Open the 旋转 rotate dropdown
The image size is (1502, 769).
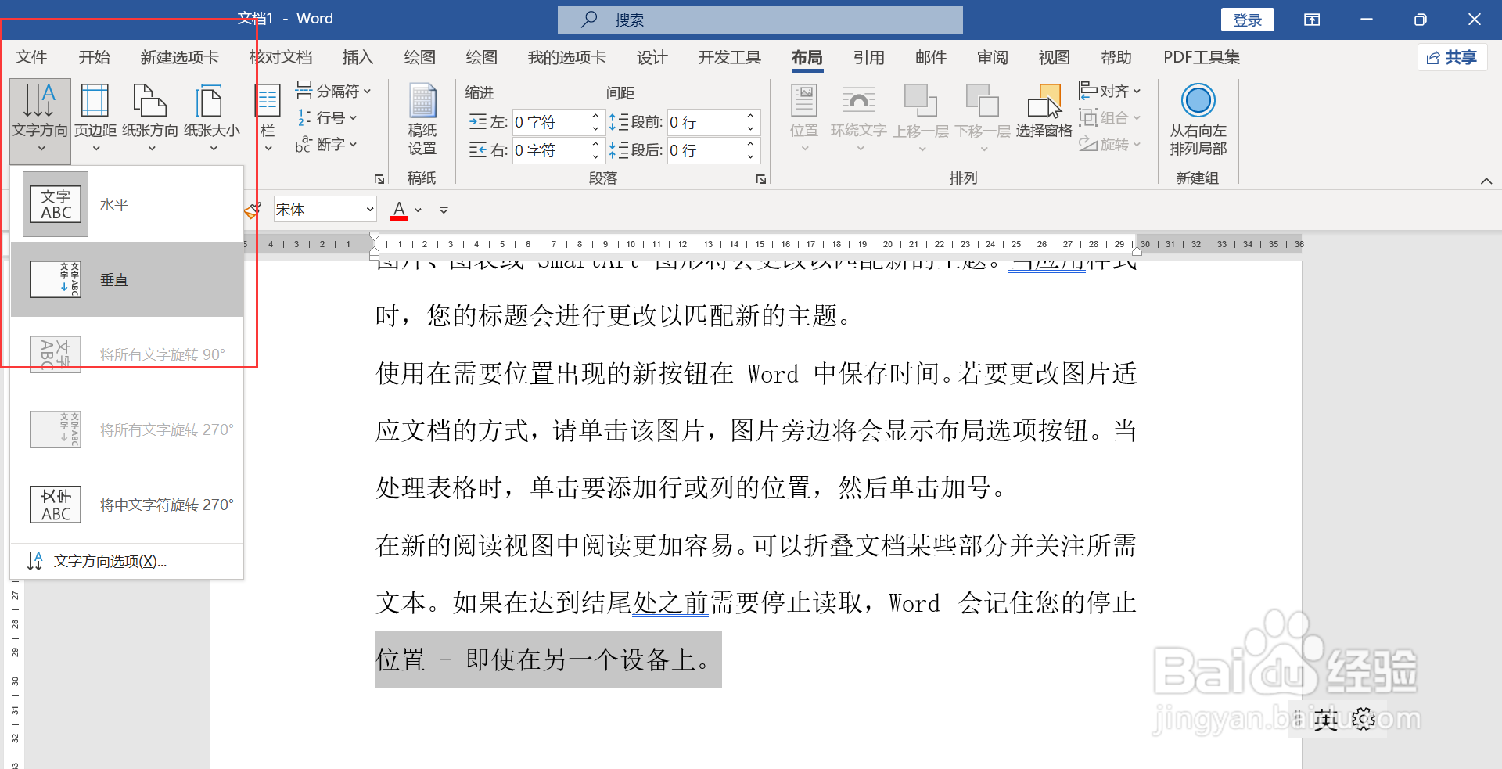[1109, 145]
